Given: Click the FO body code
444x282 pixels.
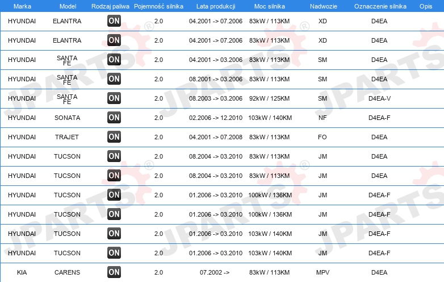Looking at the screenshot, I should pyautogui.click(x=322, y=137).
